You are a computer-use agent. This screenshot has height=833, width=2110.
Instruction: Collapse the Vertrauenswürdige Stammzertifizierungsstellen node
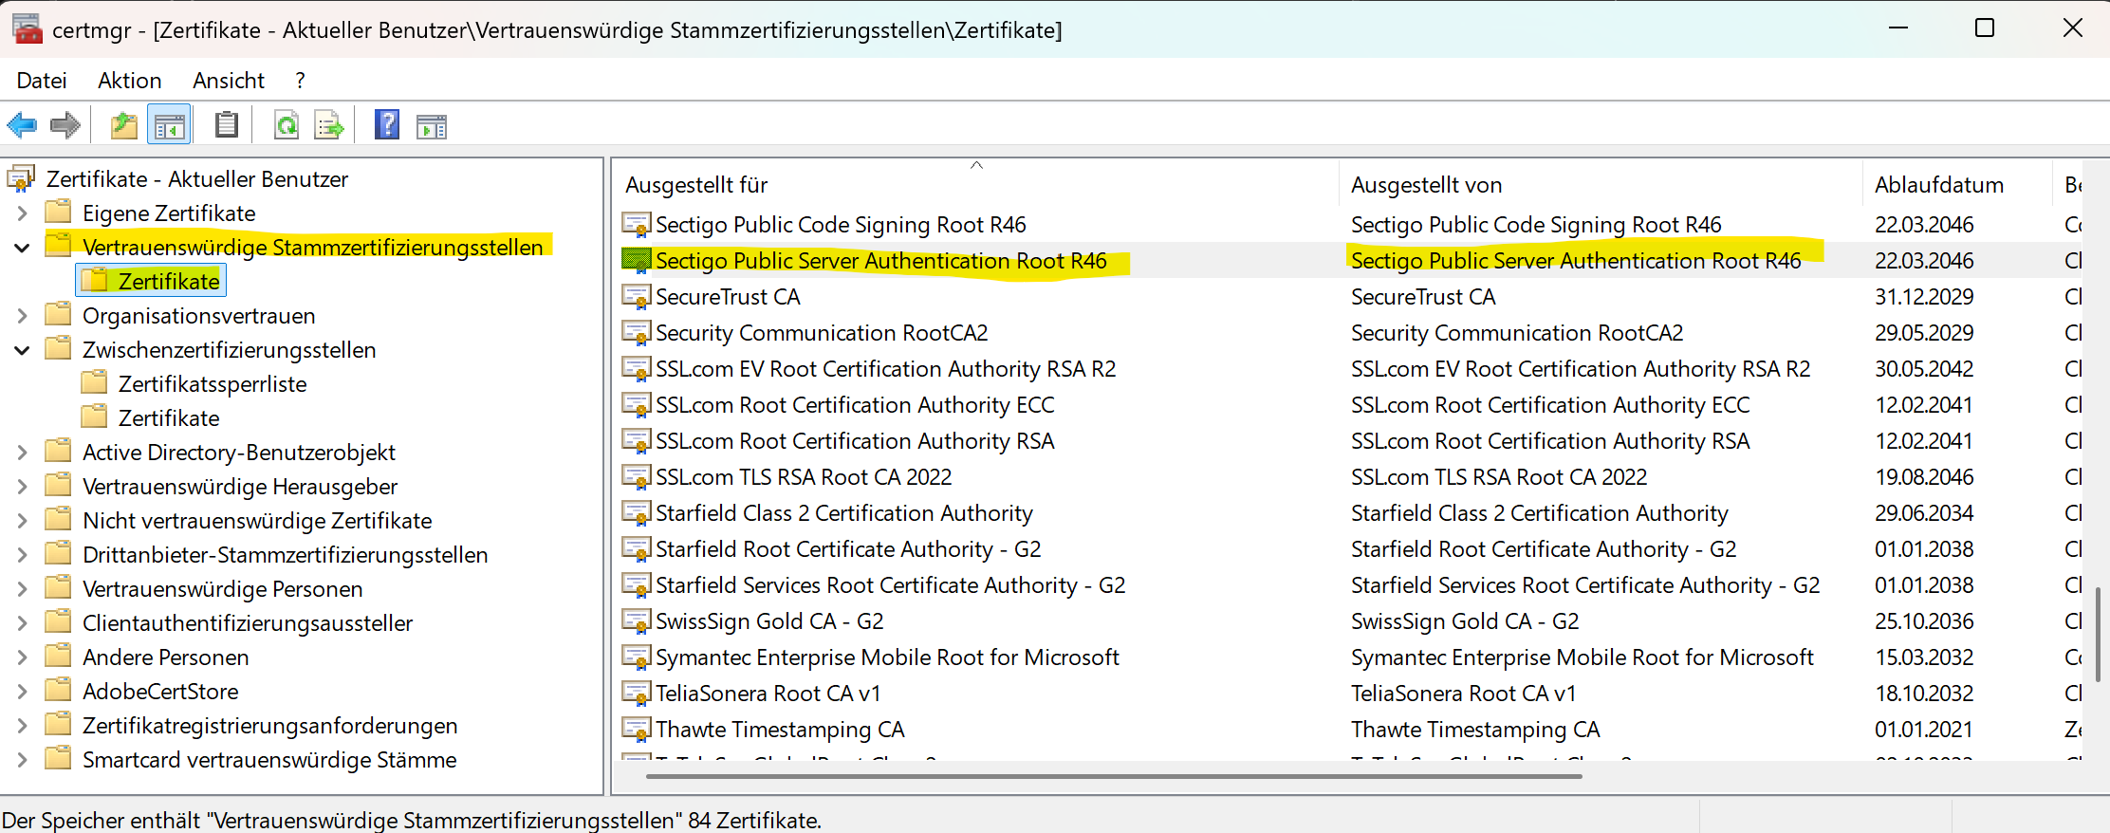click(x=22, y=248)
